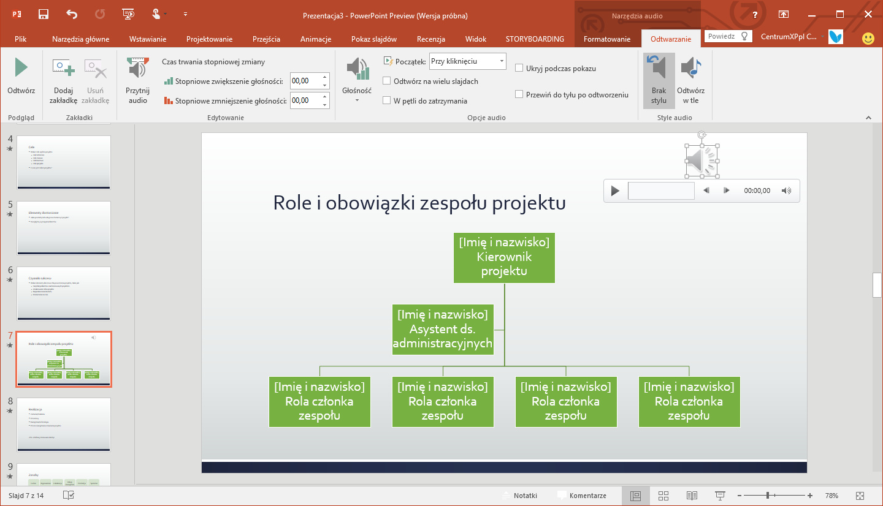Image resolution: width=883 pixels, height=506 pixels.
Task: Save presentation with the floppy disk icon
Action: 44,14
